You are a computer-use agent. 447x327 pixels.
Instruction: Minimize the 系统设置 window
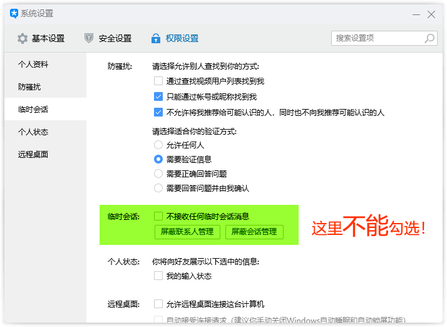point(416,14)
